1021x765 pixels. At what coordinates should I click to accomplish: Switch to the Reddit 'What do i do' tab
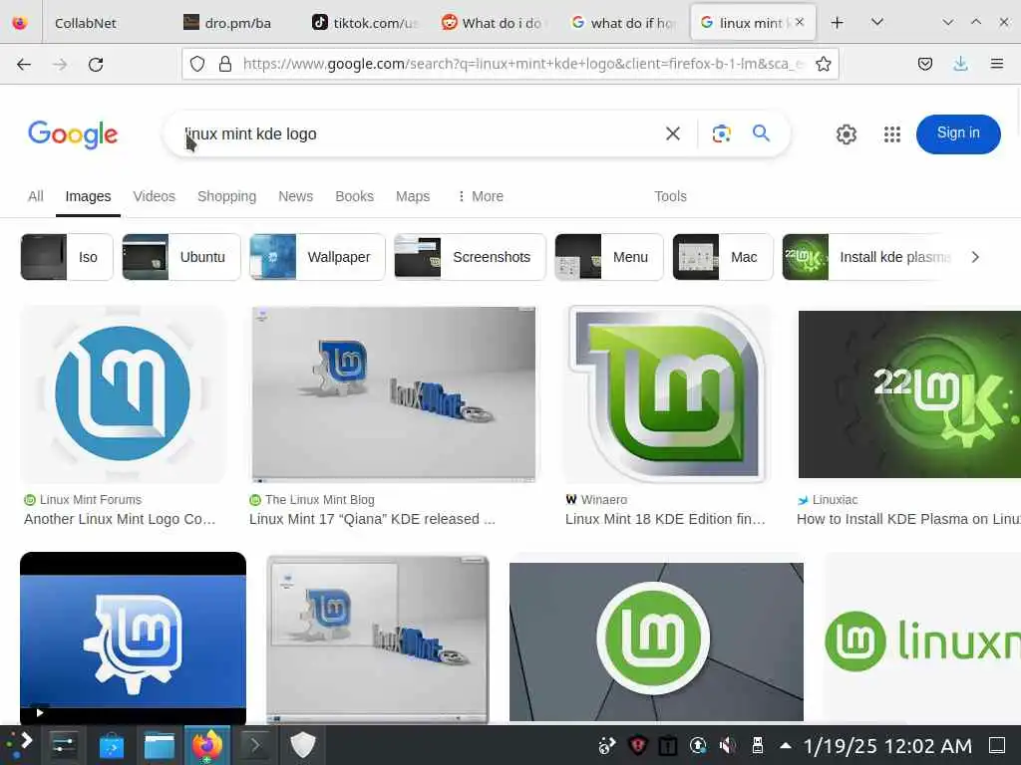[x=494, y=23]
